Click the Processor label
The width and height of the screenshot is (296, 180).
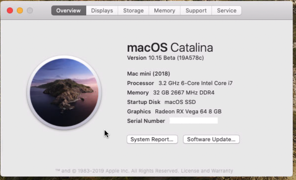(141, 83)
